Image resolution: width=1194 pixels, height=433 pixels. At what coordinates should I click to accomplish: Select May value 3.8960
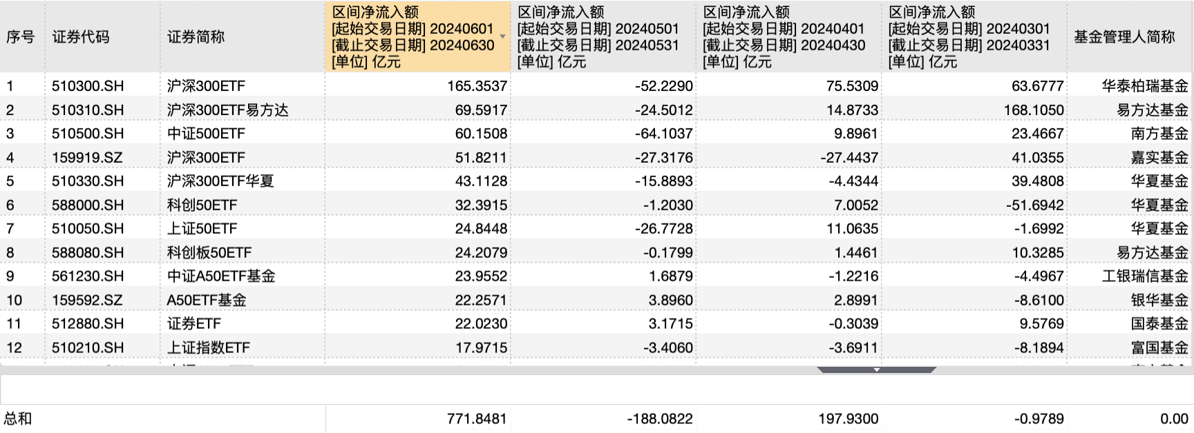tap(671, 300)
